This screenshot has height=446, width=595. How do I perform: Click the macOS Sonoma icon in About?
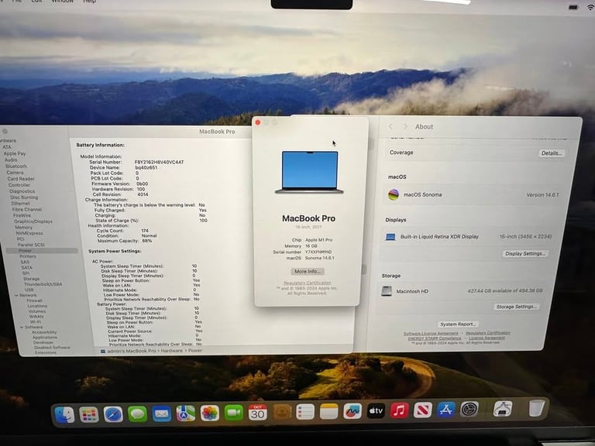click(394, 194)
